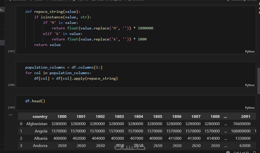260x153 pixels.
Task: Select the notebook vertical scrollbar thumb
Action: 258,81
